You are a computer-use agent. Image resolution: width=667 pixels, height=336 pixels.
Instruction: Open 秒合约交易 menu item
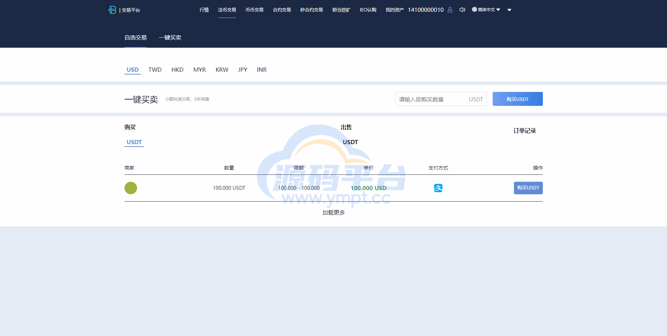pyautogui.click(x=312, y=10)
